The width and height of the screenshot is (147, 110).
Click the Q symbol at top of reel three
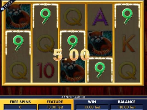coord(73,17)
